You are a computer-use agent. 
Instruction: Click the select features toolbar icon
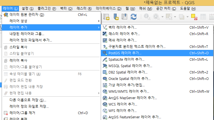(169, 17)
